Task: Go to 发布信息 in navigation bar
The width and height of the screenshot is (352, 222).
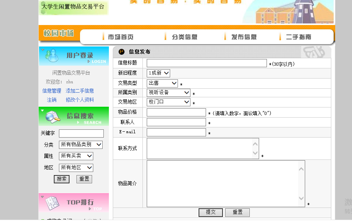Action: 244,37
